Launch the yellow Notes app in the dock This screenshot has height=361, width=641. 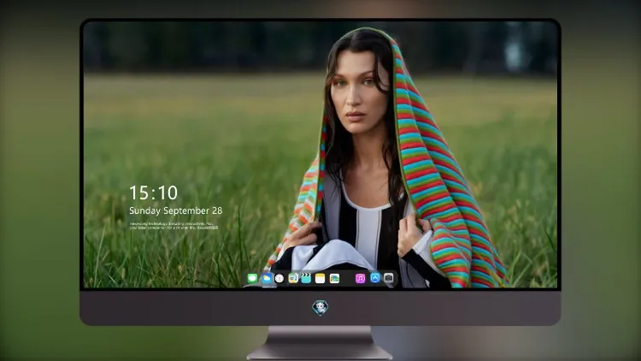coord(320,278)
